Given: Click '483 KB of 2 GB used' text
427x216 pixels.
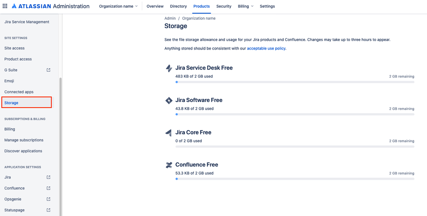Looking at the screenshot, I should [194, 76].
